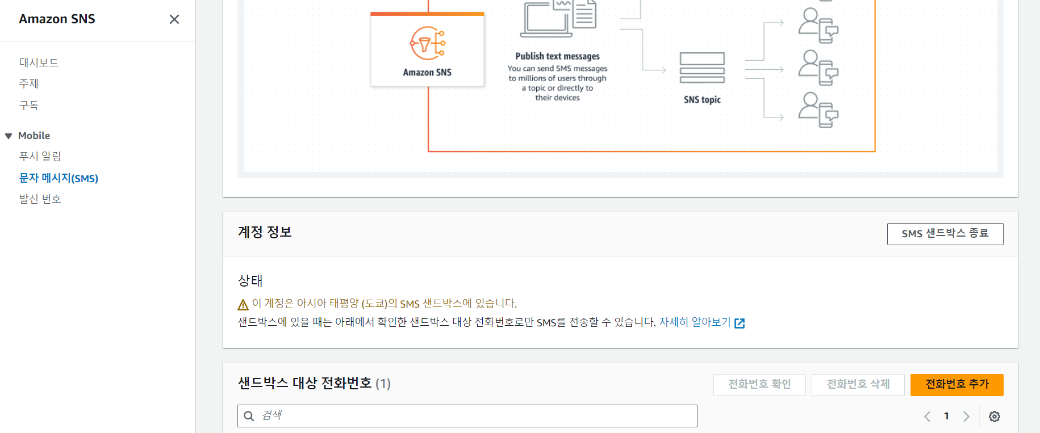Close the Amazon SNS sidebar panel
Screen dimensions: 1040x433
pyautogui.click(x=174, y=19)
